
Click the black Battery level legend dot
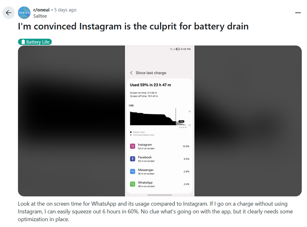coord(130,132)
